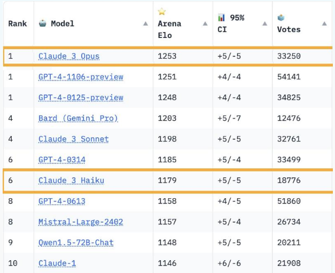Open the Claude-1 model link
The image size is (335, 273).
click(x=57, y=263)
